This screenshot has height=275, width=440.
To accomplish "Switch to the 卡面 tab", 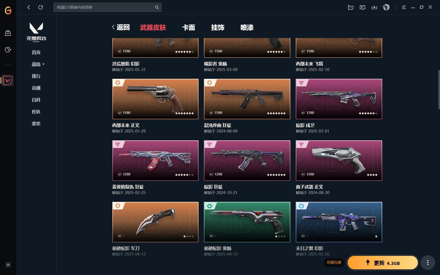I will [189, 28].
